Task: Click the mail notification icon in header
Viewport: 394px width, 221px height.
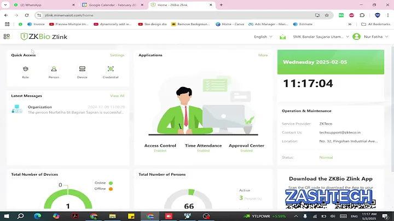Action: (283, 37)
